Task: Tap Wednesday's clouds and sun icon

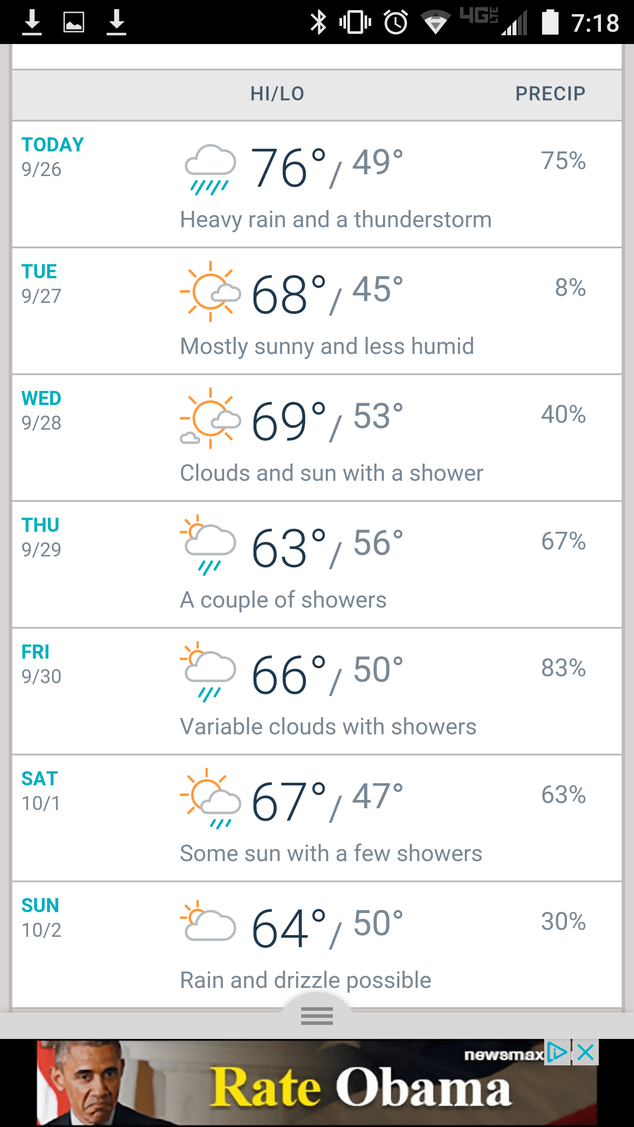Action: point(210,418)
